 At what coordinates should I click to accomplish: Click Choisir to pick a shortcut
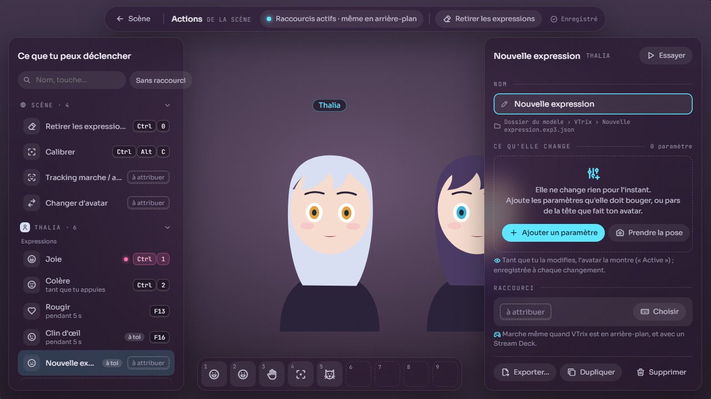click(659, 312)
